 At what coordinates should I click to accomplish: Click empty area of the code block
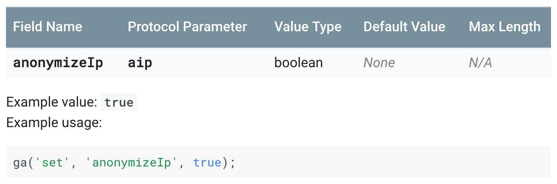(386, 163)
